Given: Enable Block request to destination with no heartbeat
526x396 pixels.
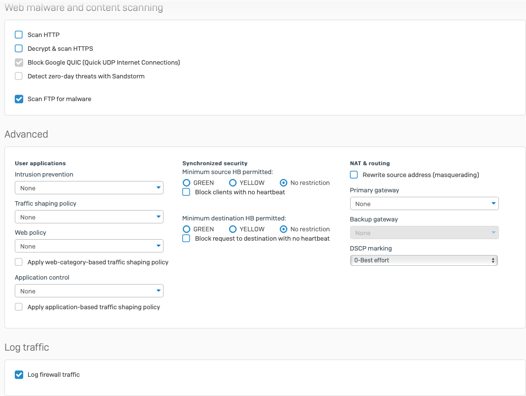Looking at the screenshot, I should (x=186, y=239).
